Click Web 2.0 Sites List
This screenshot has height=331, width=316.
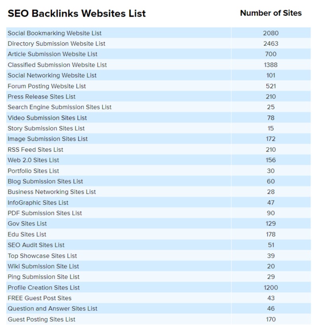pos(33,160)
